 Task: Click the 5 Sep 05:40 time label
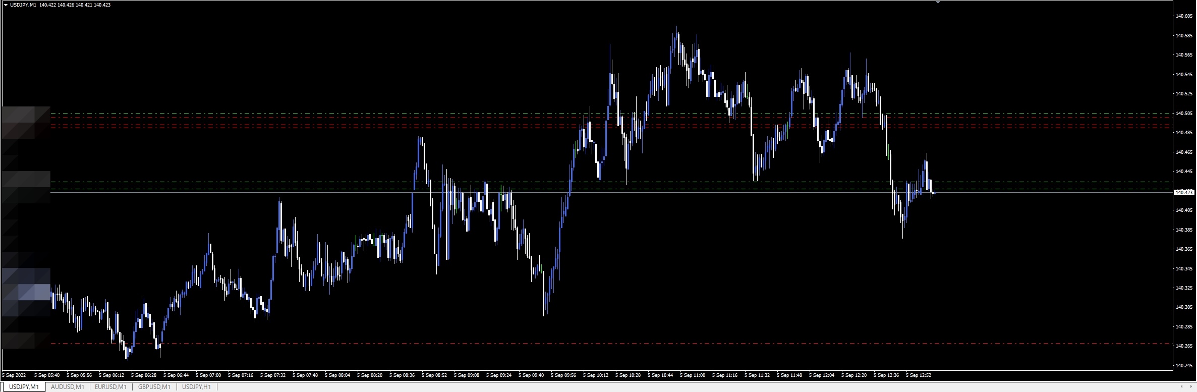(47, 375)
